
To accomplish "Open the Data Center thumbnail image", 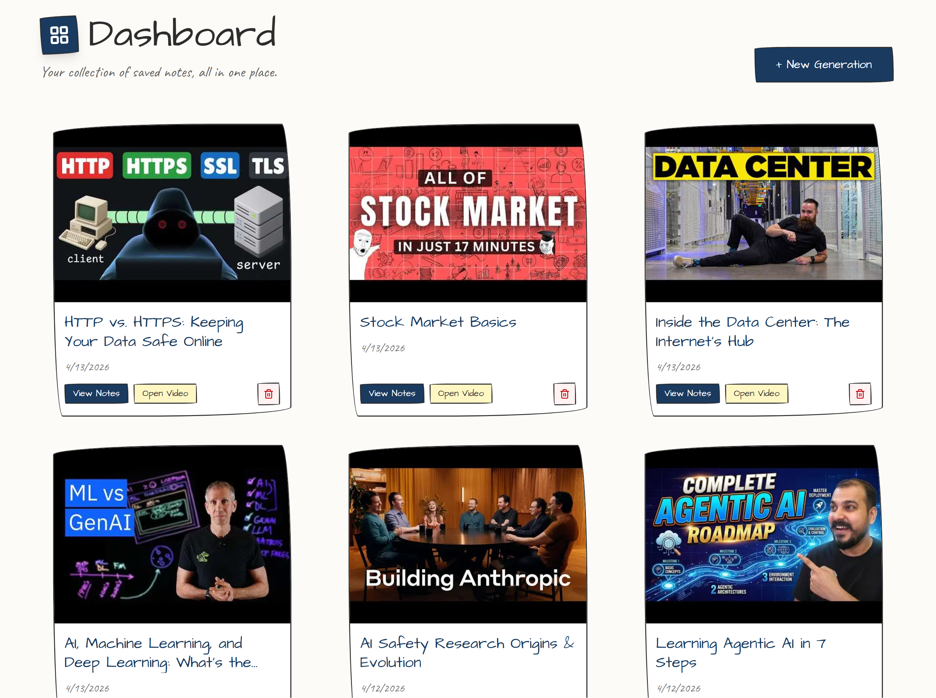I will click(763, 213).
